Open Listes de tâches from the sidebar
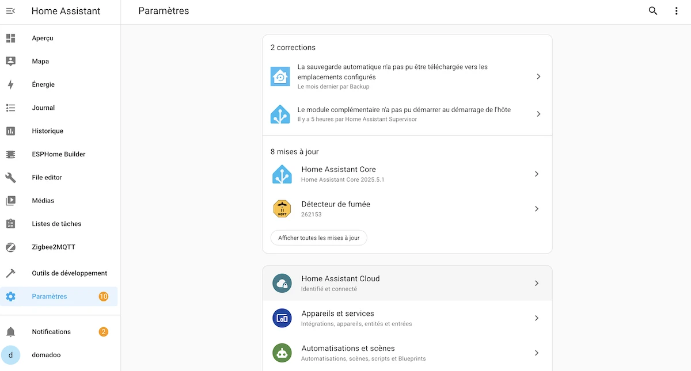 coord(59,224)
